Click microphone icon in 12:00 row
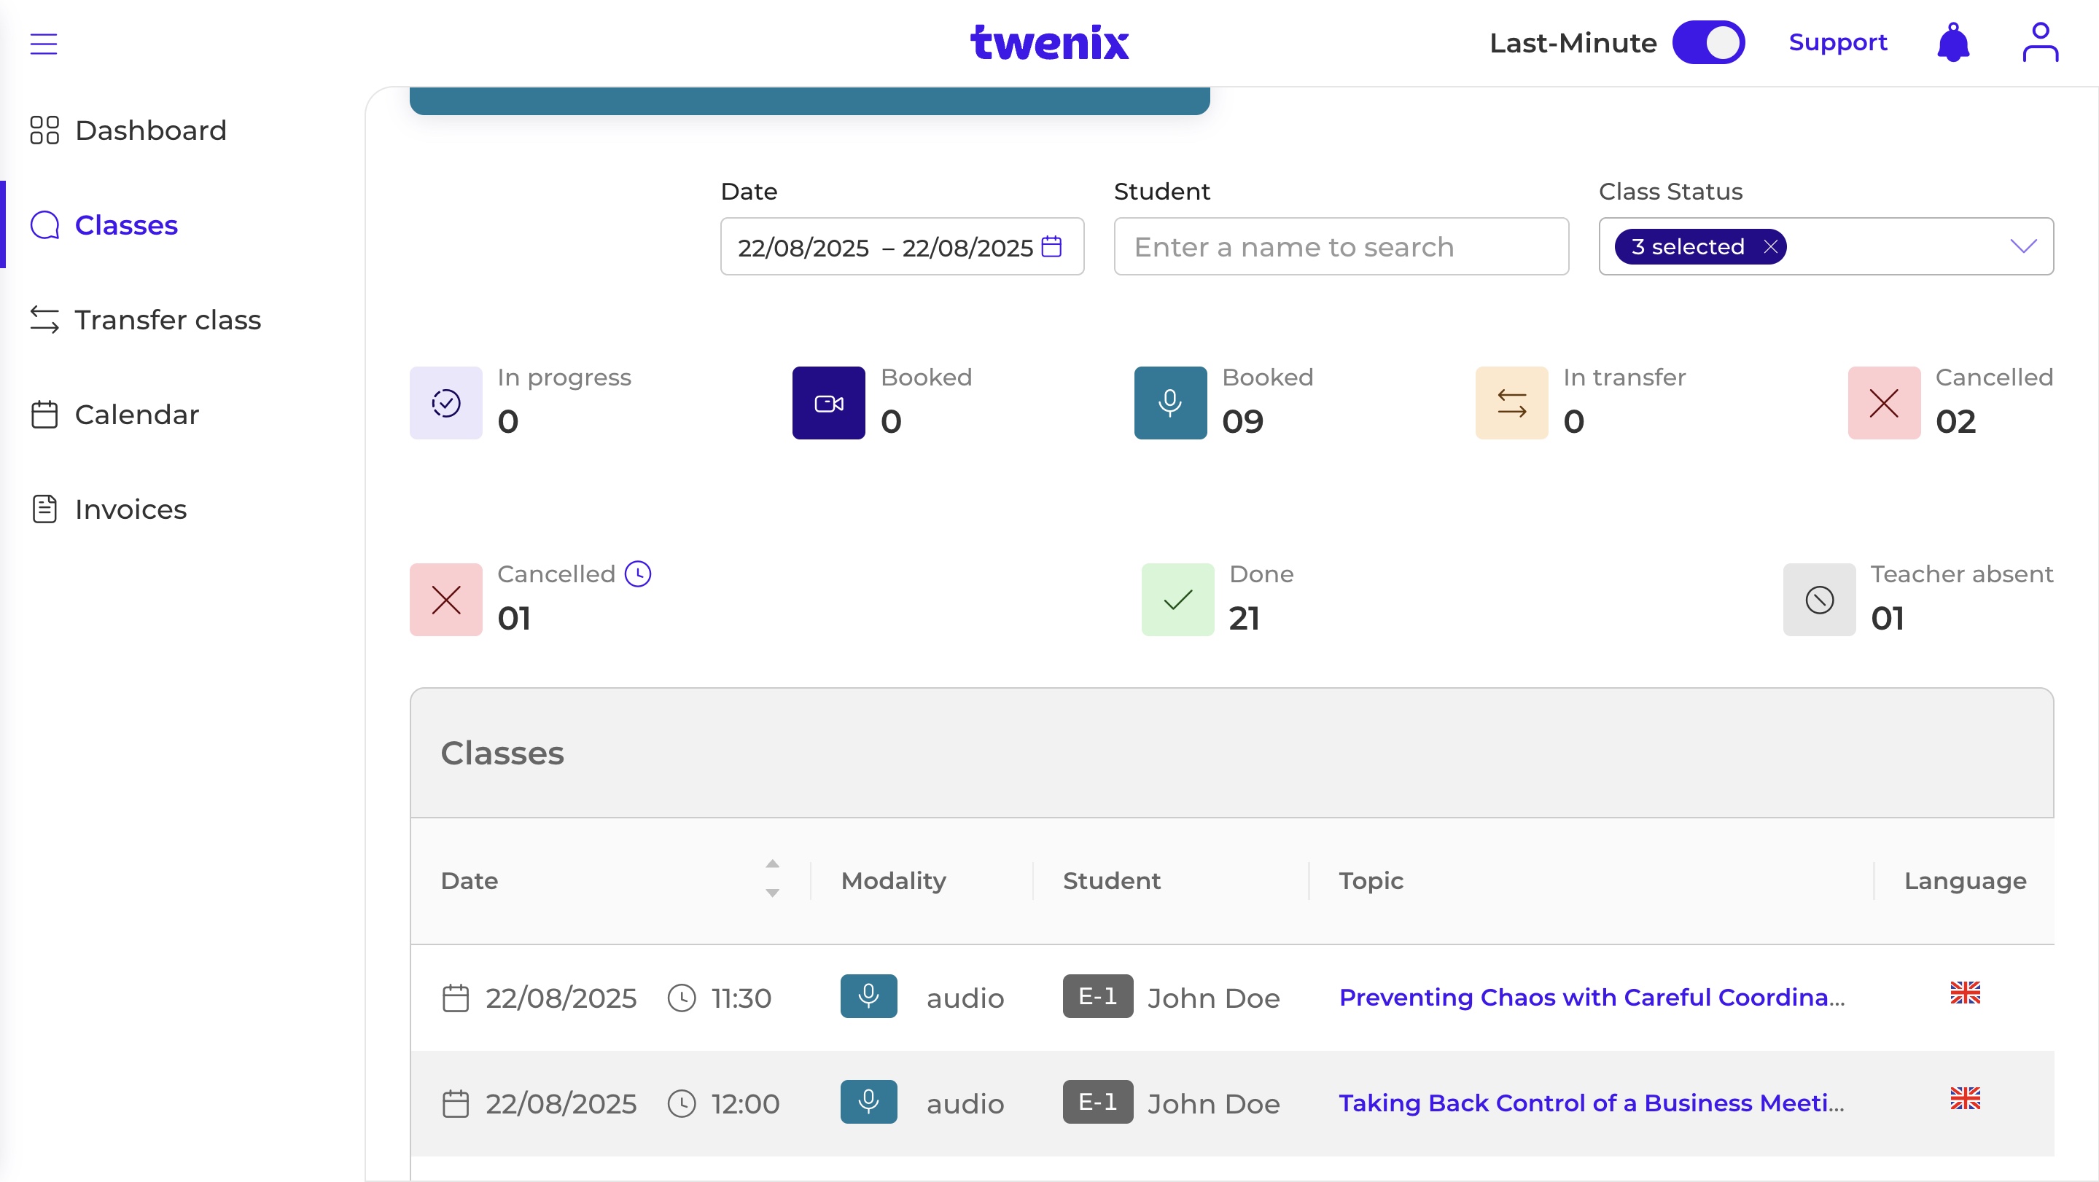The height and width of the screenshot is (1182, 2099). (x=868, y=1102)
